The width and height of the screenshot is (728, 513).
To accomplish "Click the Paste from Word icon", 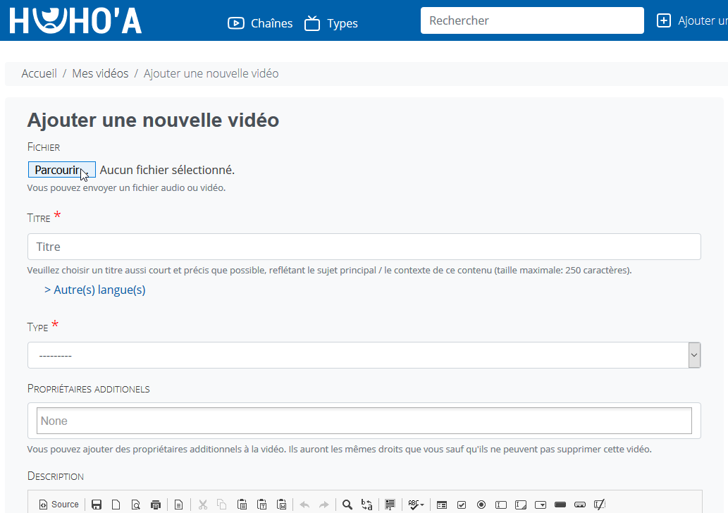I will click(x=281, y=505).
